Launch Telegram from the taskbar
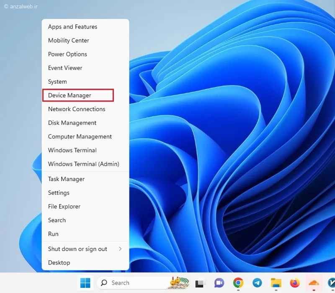This screenshot has width=335, height=293. (x=257, y=283)
